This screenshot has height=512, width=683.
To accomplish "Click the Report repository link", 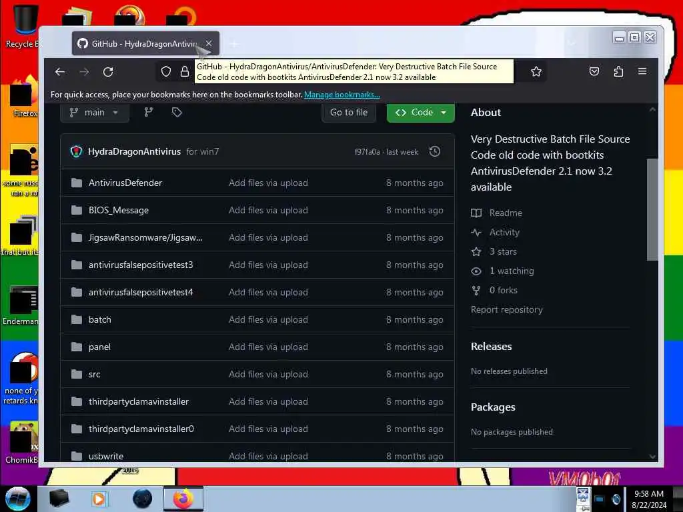I will (x=507, y=309).
